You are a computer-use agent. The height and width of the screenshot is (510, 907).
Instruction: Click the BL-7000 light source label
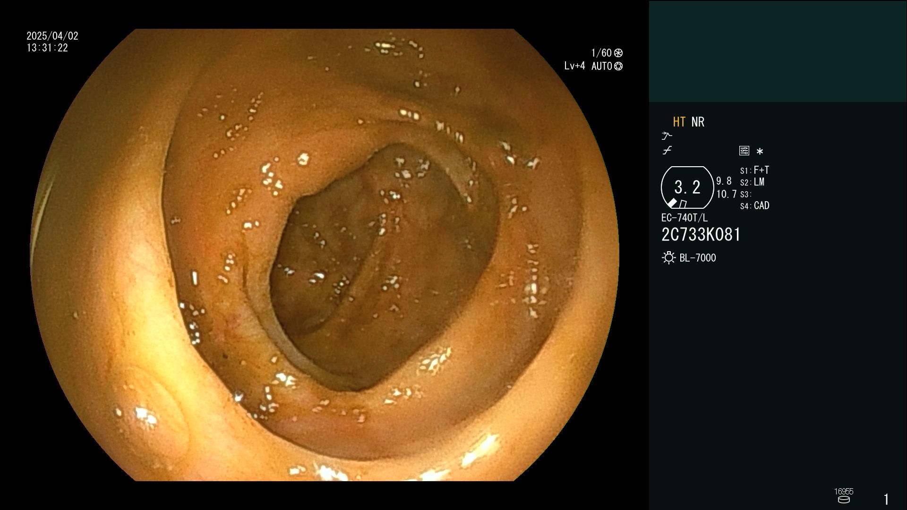click(x=698, y=258)
